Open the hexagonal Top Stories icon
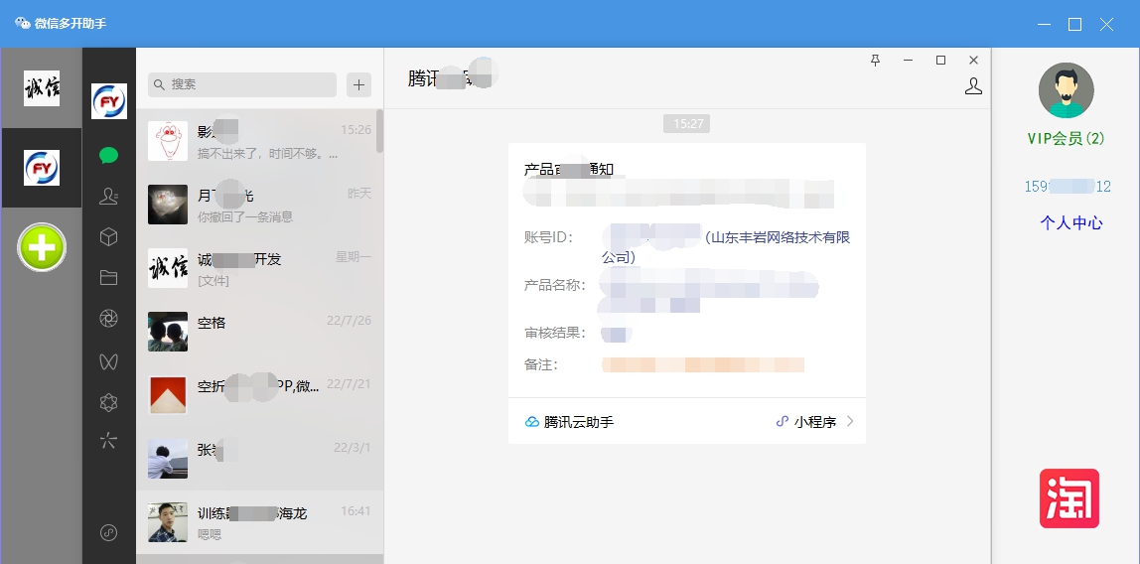The width and height of the screenshot is (1140, 564). 109,402
